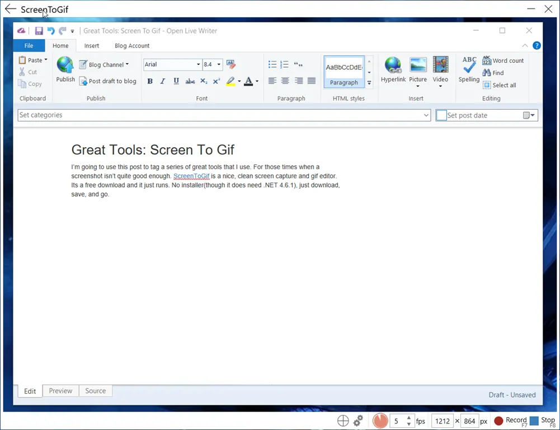Open the Word count tool

pos(502,60)
